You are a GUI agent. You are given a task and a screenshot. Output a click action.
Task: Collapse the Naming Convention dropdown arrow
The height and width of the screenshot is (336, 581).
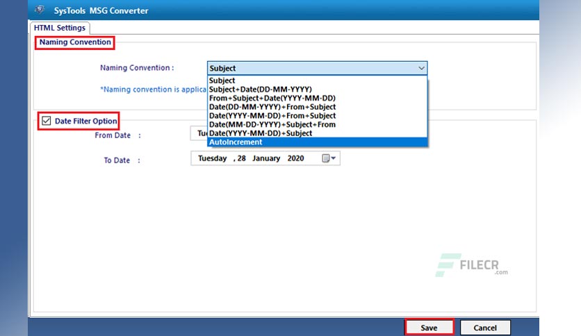pyautogui.click(x=421, y=68)
